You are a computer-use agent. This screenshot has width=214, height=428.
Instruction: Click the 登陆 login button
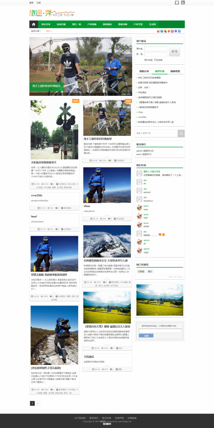pyautogui.click(x=174, y=51)
